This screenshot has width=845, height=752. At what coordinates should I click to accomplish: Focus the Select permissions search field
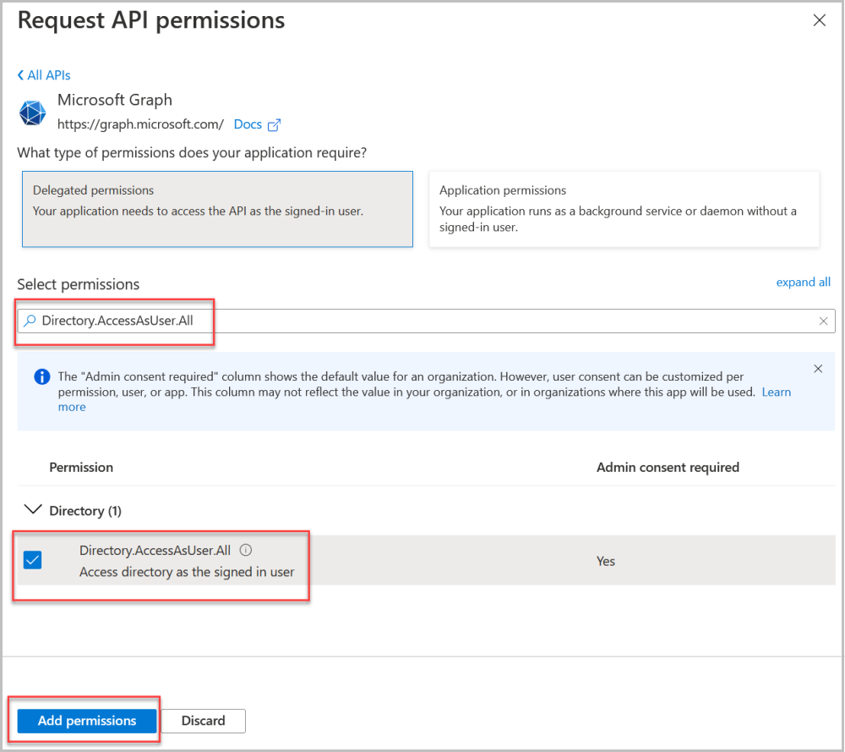(426, 321)
